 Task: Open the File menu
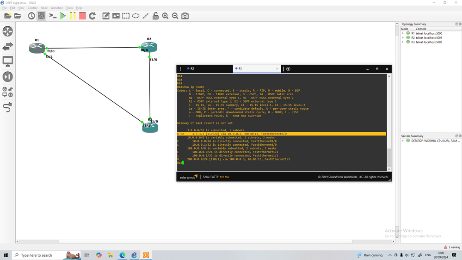pyautogui.click(x=5, y=8)
